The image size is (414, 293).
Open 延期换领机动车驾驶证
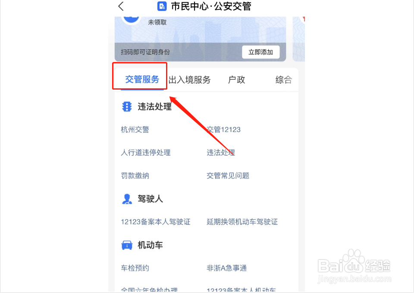tap(242, 222)
